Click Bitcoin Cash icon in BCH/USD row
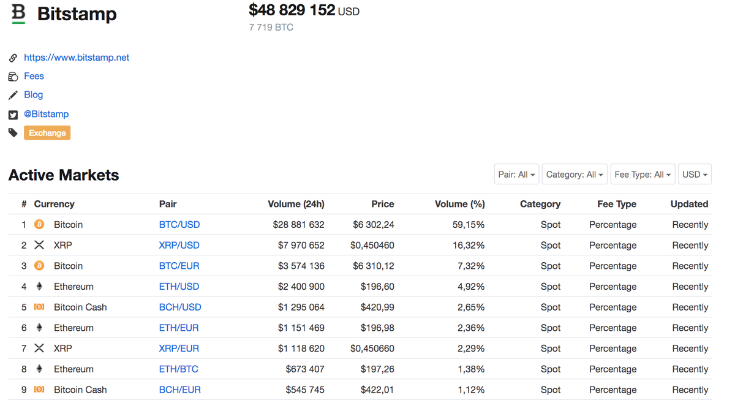The height and width of the screenshot is (400, 735). 39,307
